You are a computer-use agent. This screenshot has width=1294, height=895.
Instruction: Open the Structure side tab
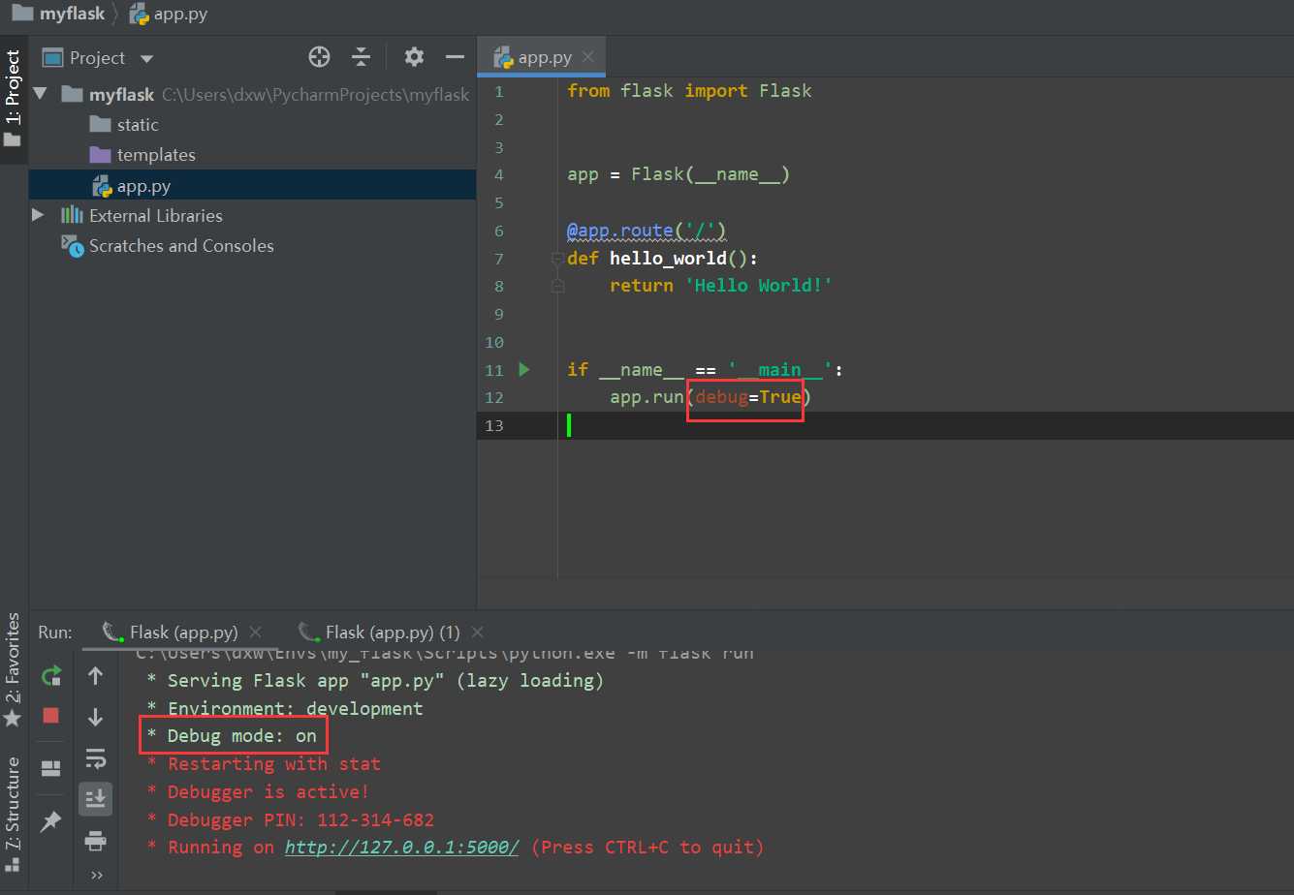click(13, 814)
